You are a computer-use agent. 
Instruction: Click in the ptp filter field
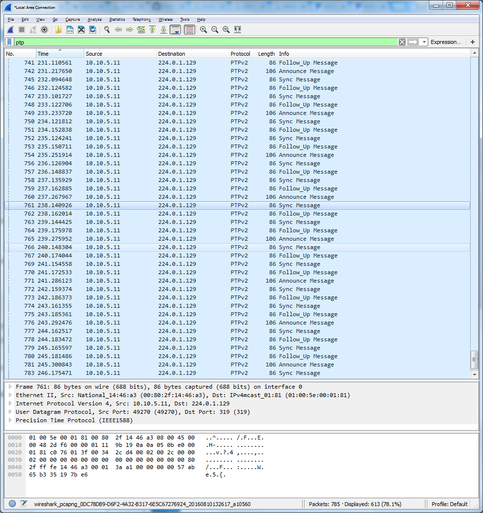tap(206, 42)
